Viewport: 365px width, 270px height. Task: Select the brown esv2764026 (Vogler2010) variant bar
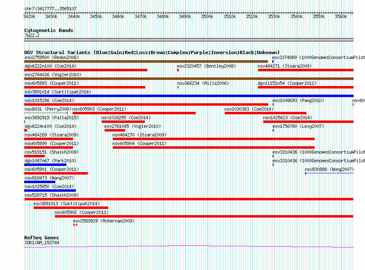coord(189,79)
